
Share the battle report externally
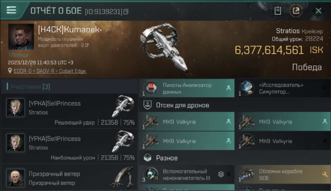click(296, 11)
